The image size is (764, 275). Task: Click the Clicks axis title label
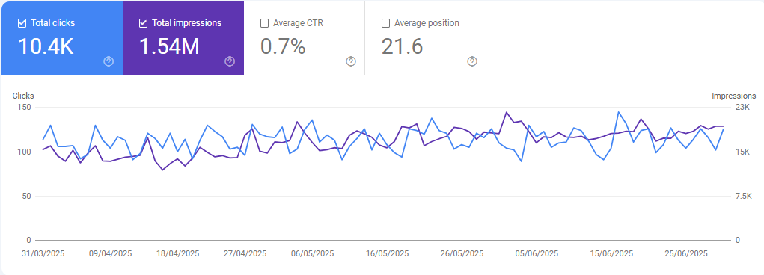tap(23, 96)
